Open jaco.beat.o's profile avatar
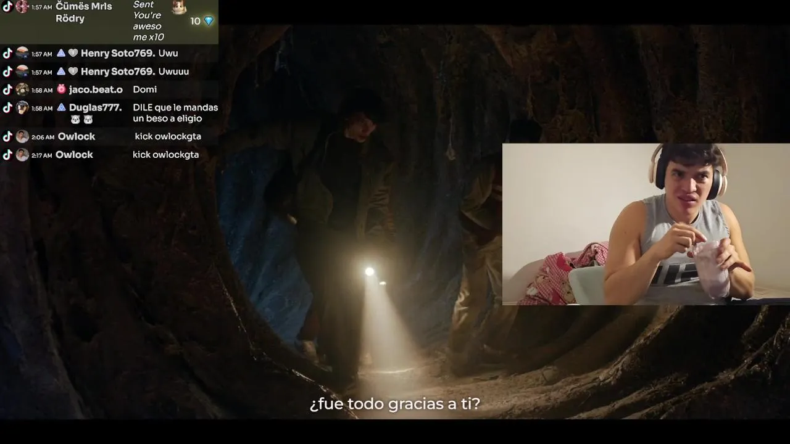This screenshot has height=444, width=790. click(22, 89)
